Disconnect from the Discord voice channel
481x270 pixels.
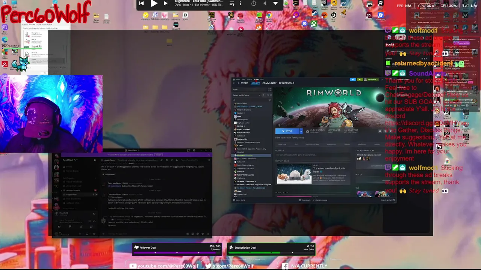point(94,221)
